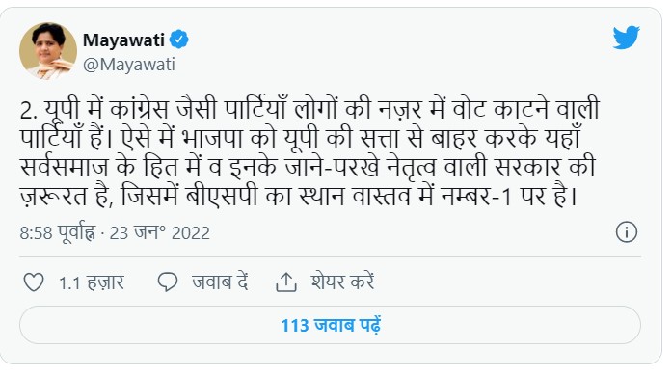
Task: Click the blue verified badge beside Mayawati
Action: [178, 40]
